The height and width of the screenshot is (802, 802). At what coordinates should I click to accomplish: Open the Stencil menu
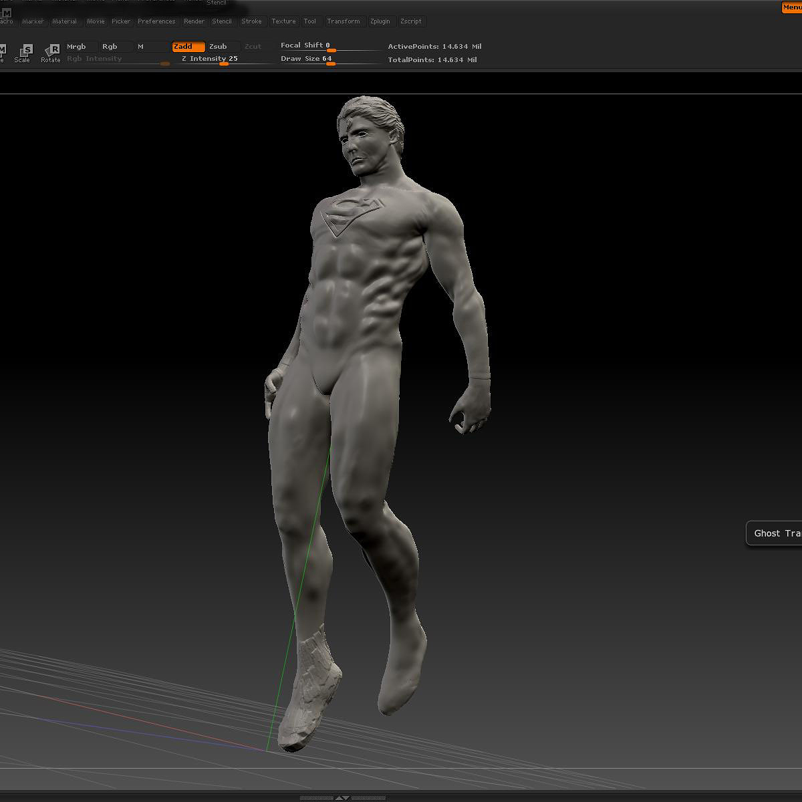click(x=222, y=21)
